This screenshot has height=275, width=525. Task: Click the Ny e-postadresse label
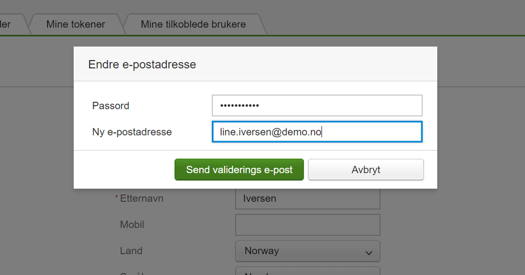point(132,132)
